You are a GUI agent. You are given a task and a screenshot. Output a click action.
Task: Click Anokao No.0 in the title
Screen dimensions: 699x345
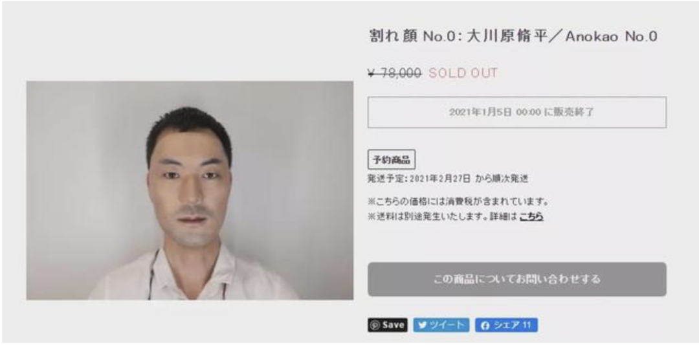tap(611, 36)
